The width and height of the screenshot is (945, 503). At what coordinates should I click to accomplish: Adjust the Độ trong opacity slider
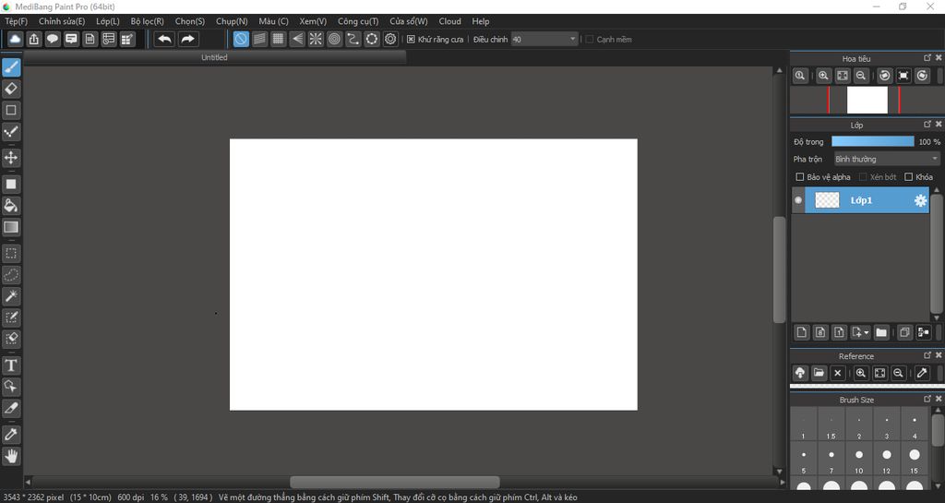pyautogui.click(x=873, y=141)
